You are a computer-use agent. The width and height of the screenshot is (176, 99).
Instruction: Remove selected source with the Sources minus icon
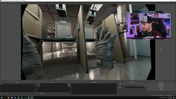click(x=38, y=93)
